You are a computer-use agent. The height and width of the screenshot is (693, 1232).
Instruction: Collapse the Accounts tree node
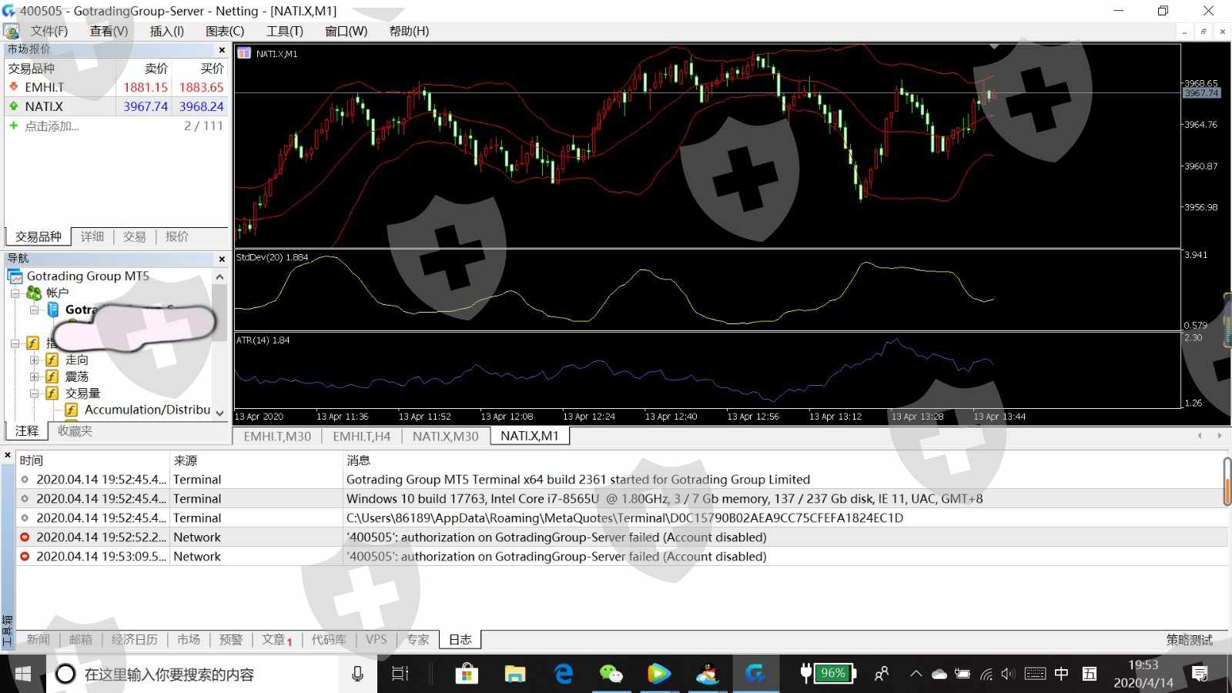(15, 293)
